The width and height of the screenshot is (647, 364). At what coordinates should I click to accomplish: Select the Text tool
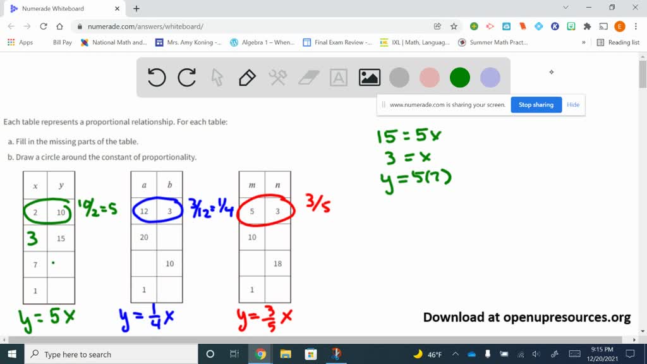coord(339,77)
